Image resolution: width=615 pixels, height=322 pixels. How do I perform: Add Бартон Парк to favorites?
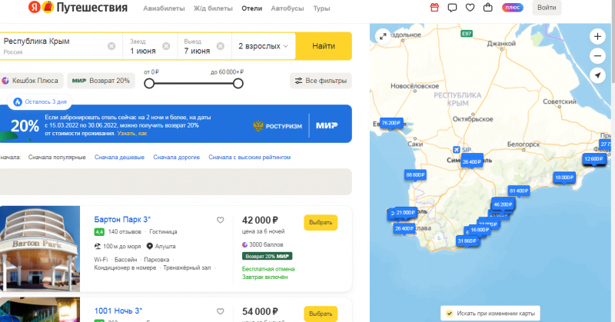pos(221,220)
